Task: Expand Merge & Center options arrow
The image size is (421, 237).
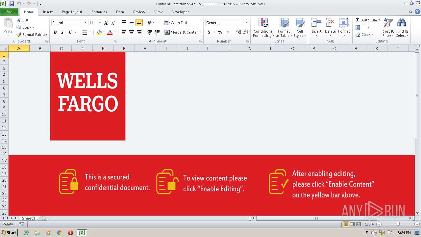Action: [200, 32]
